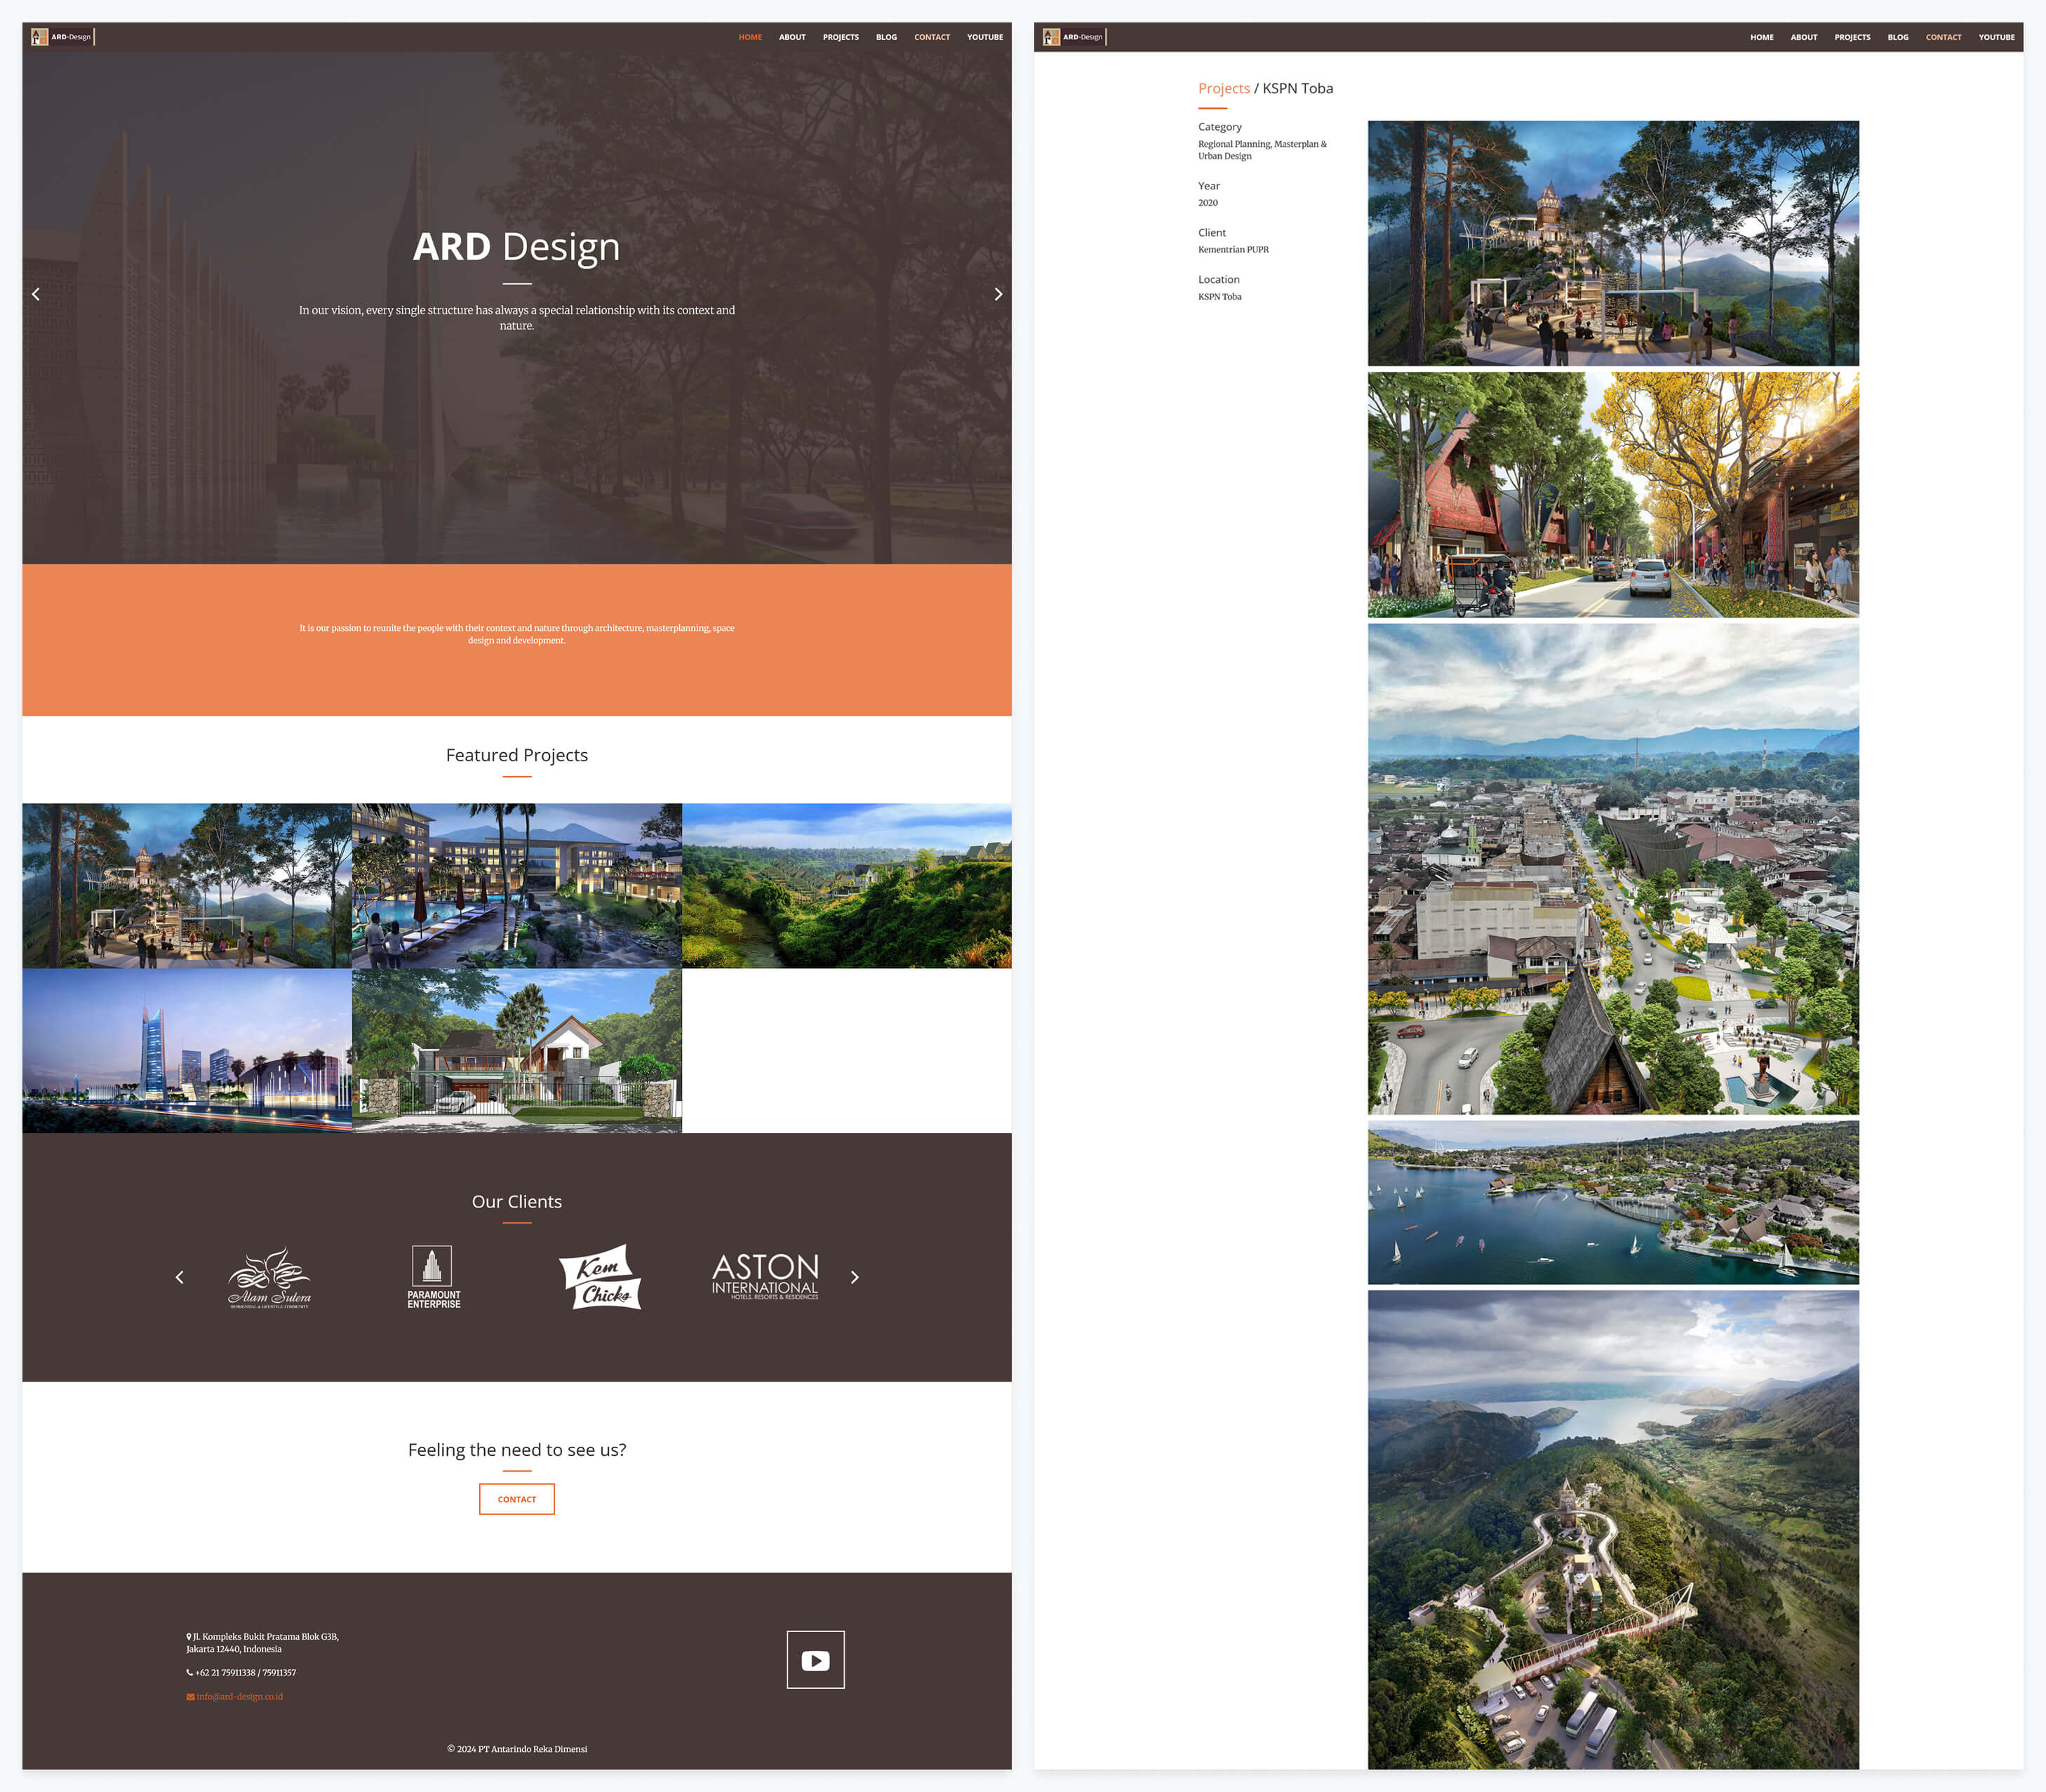Click the Paramount Enterprise client logo

433,1277
